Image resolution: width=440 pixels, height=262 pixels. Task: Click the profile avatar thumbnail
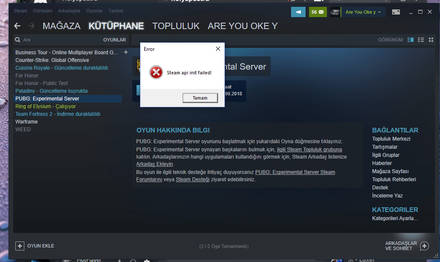pos(335,12)
